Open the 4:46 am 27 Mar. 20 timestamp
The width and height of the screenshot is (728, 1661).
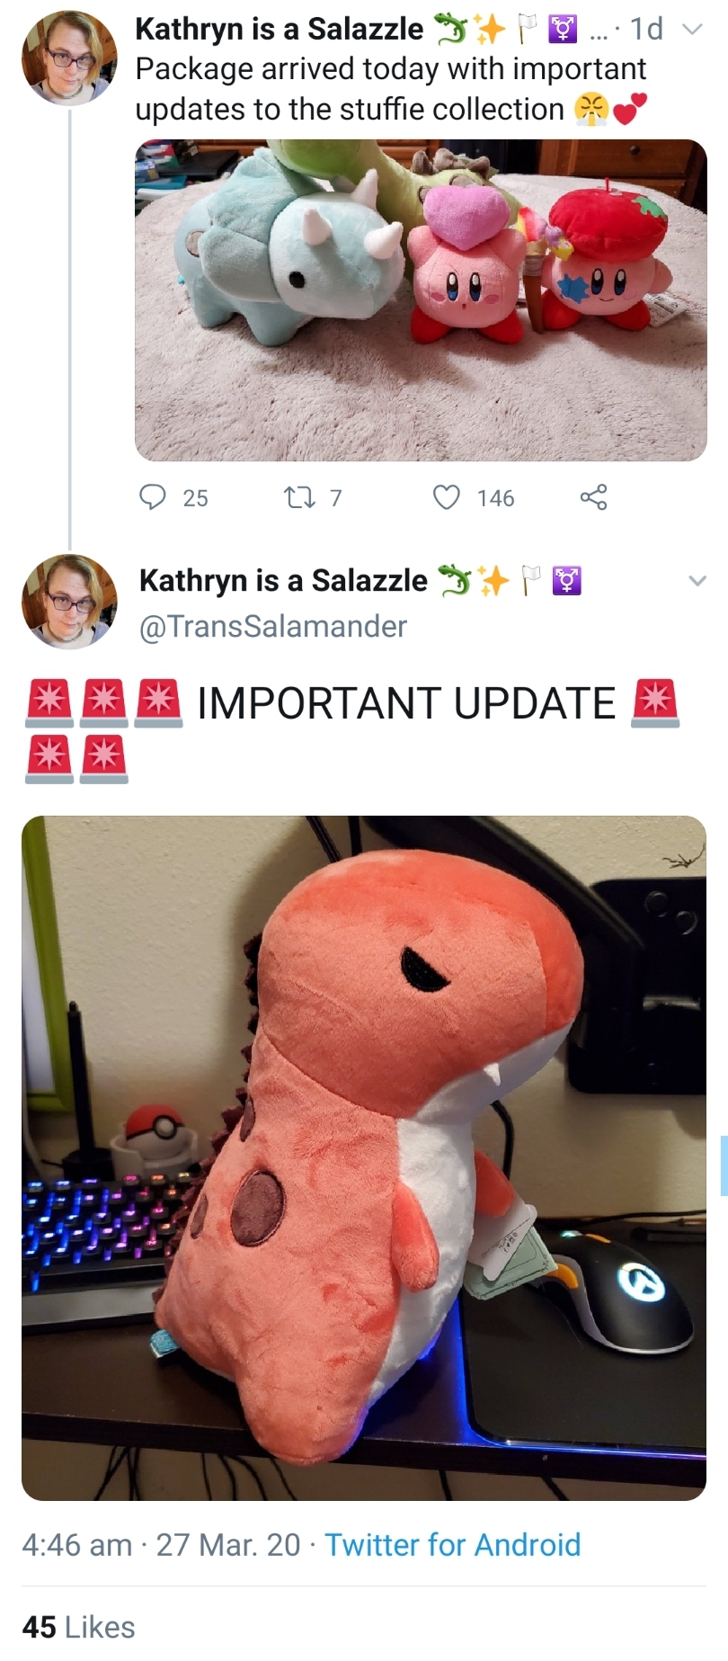(161, 1544)
